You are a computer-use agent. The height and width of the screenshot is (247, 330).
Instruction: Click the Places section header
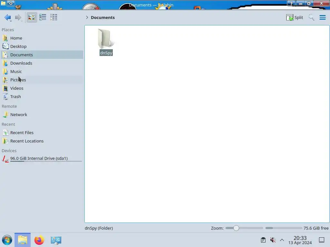[8, 30]
